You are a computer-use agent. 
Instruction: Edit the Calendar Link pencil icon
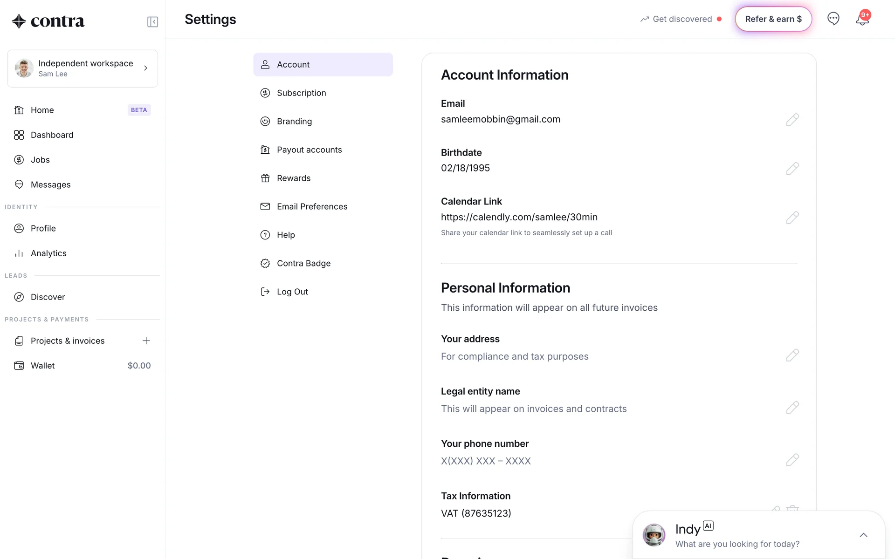pyautogui.click(x=792, y=218)
